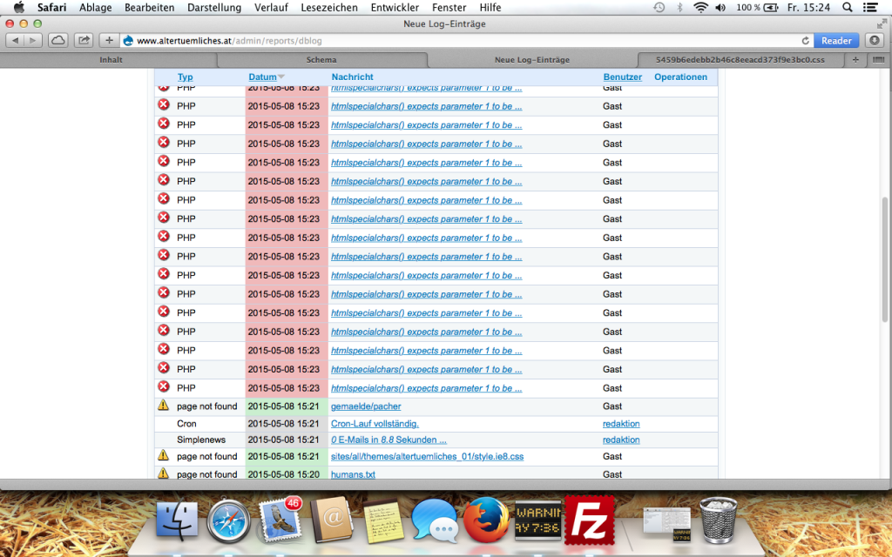
Task: Open the Downloads button in Safari toolbar
Action: pyautogui.click(x=874, y=40)
